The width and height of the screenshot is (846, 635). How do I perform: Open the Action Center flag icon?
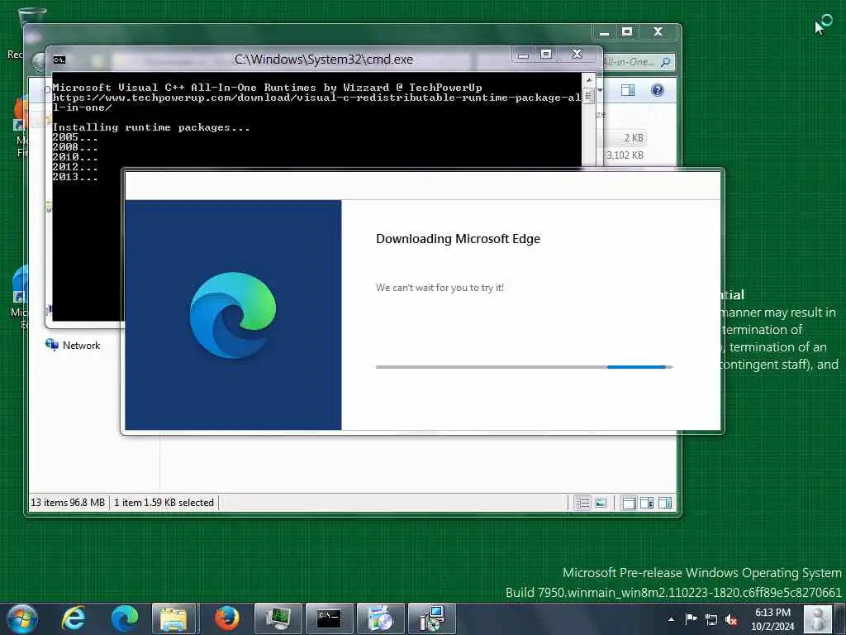click(x=691, y=618)
